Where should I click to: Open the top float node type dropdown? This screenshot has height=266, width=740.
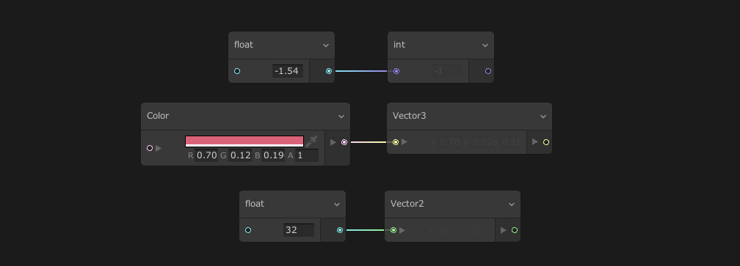tap(326, 45)
